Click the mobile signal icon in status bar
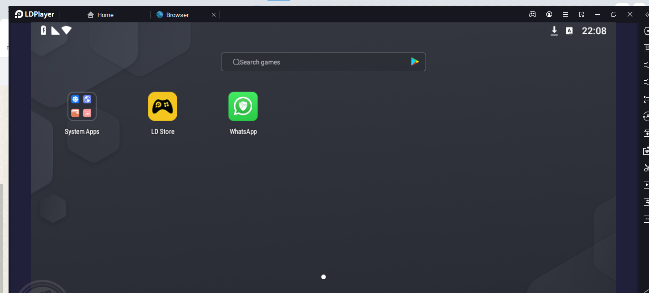649x293 pixels. coord(56,30)
